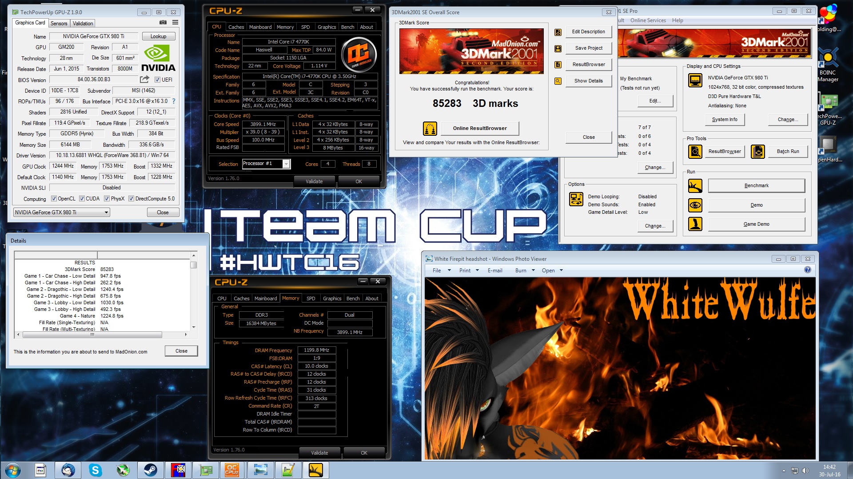Image resolution: width=853 pixels, height=479 pixels.
Task: Click Details vertical scrollbar thumb
Action: coord(193,265)
